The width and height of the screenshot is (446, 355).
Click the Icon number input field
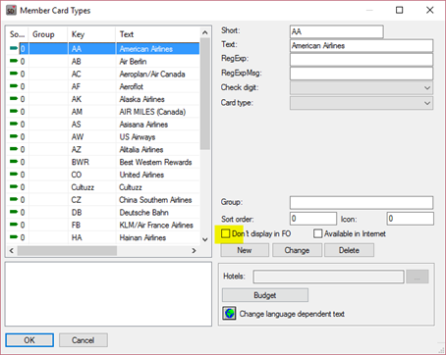411,219
